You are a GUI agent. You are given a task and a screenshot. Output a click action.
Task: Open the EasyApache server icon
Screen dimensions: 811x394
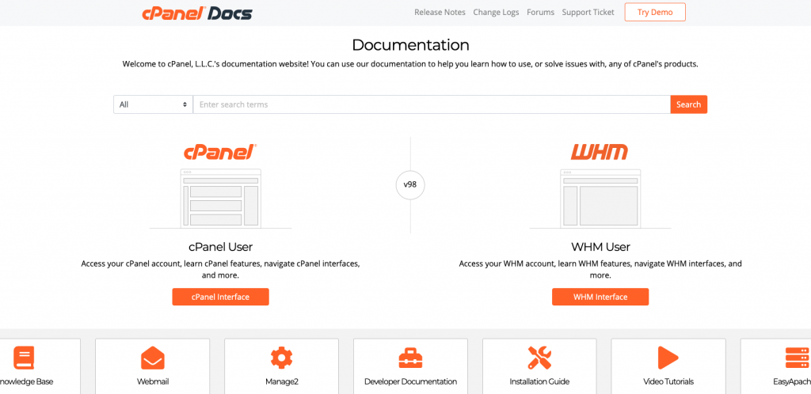[797, 358]
